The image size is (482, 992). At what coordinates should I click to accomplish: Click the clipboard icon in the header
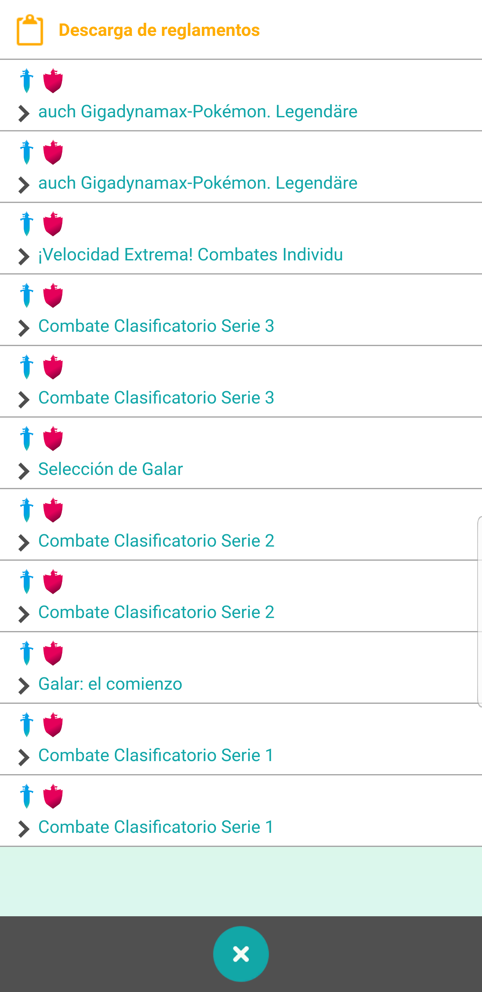[29, 30]
